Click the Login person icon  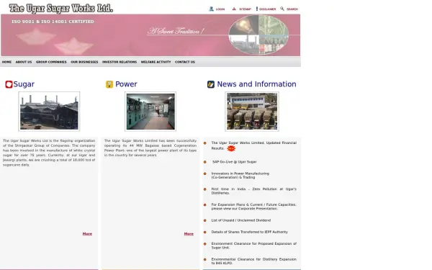point(211,9)
